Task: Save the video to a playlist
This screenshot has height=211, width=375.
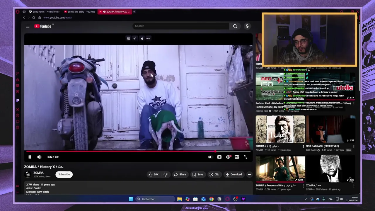Action: 197,174
